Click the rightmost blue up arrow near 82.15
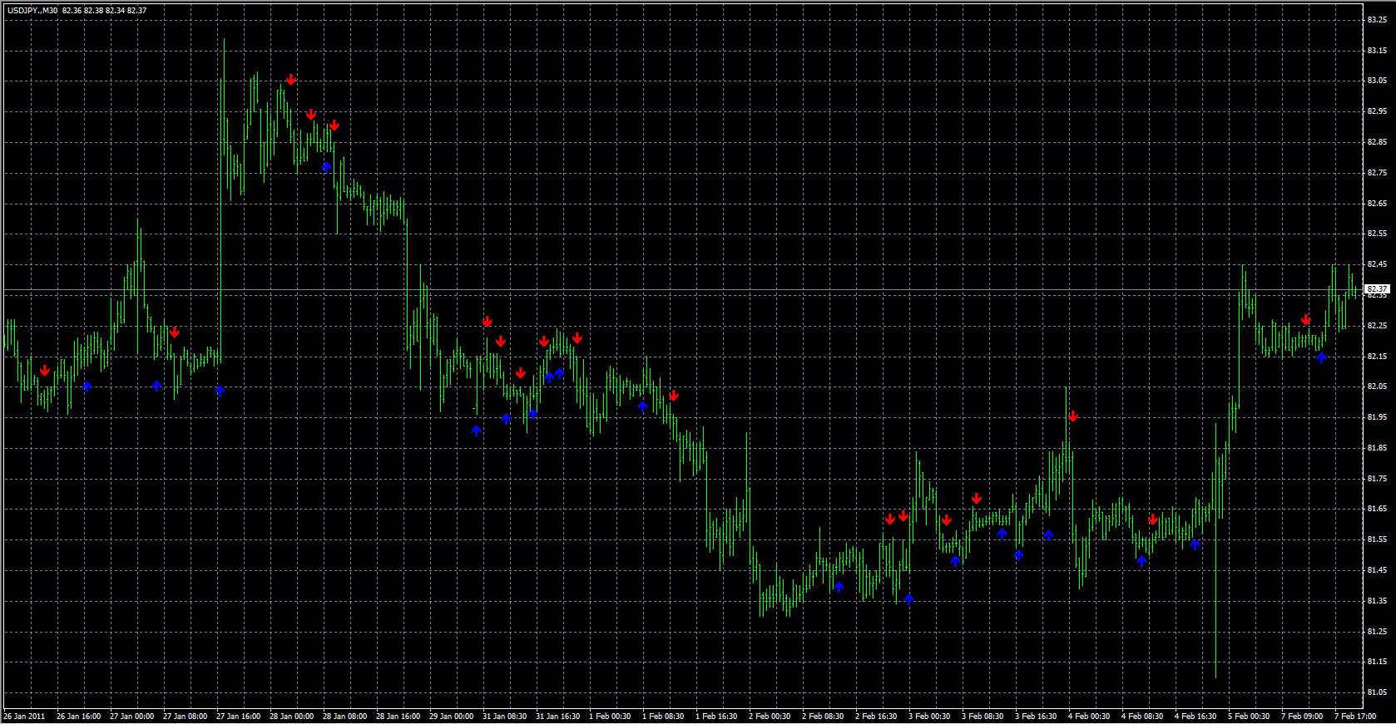This screenshot has height=724, width=1396. tap(1321, 357)
